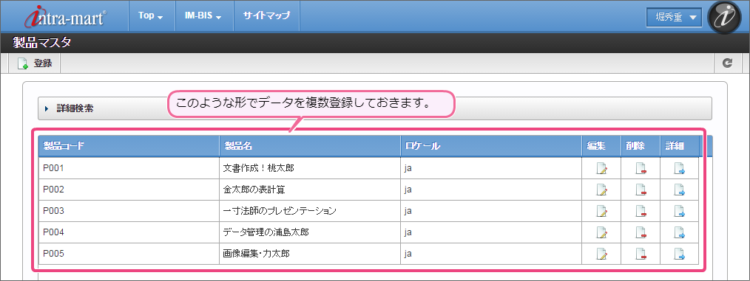The width and height of the screenshot is (750, 281).
Task: Click the intra-mart logo
Action: coord(66,16)
